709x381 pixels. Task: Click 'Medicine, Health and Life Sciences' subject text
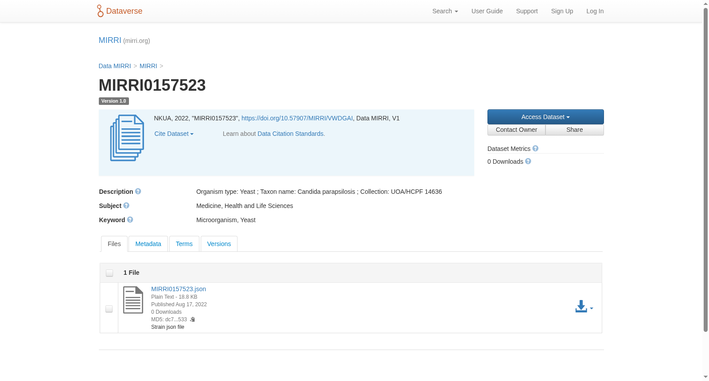coord(245,206)
